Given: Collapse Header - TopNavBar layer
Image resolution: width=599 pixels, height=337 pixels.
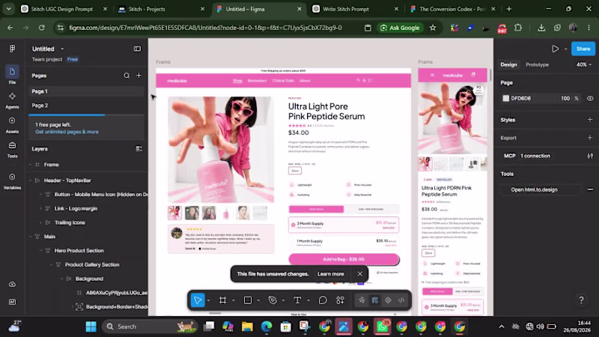Looking at the screenshot, I should tap(30, 180).
